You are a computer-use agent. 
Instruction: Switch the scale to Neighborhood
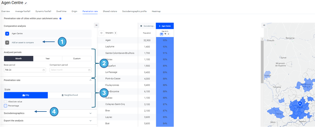(69, 95)
